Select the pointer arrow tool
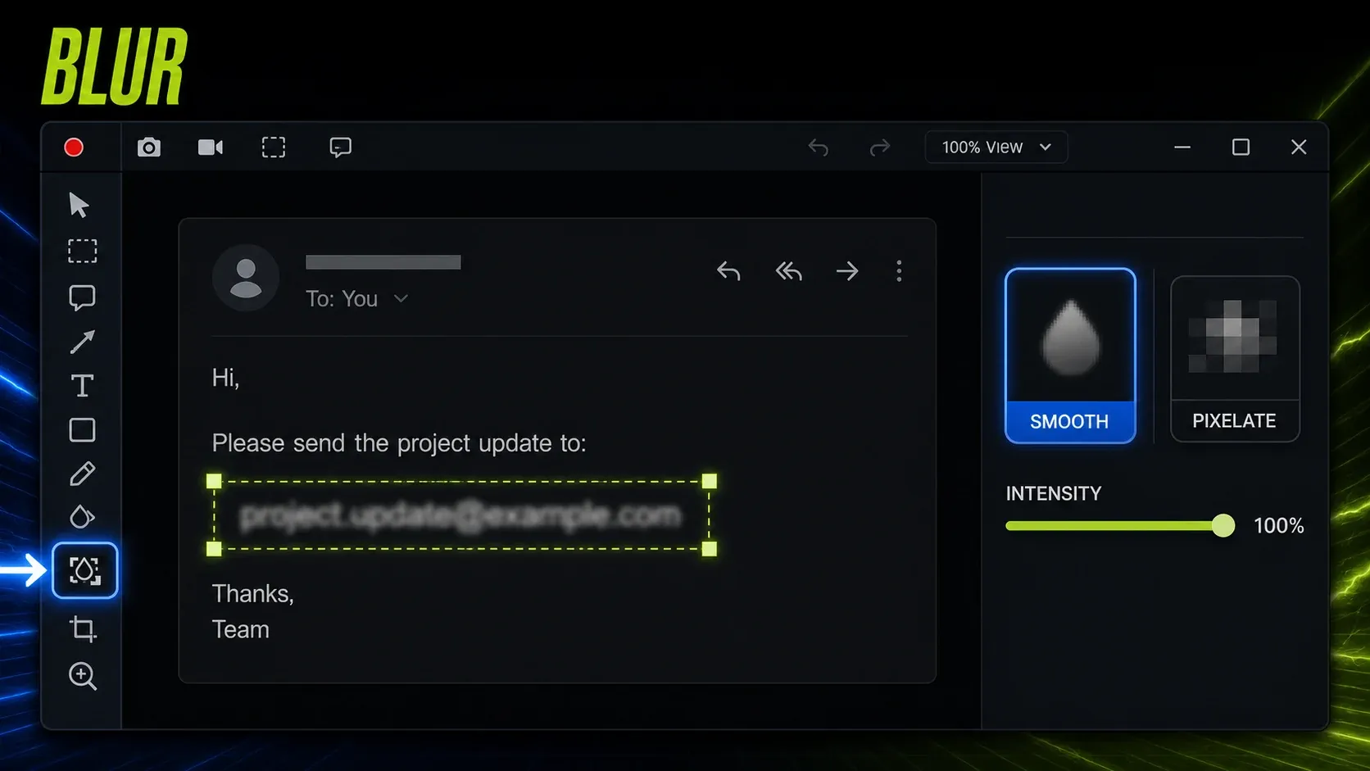The width and height of the screenshot is (1370, 771). point(79,205)
